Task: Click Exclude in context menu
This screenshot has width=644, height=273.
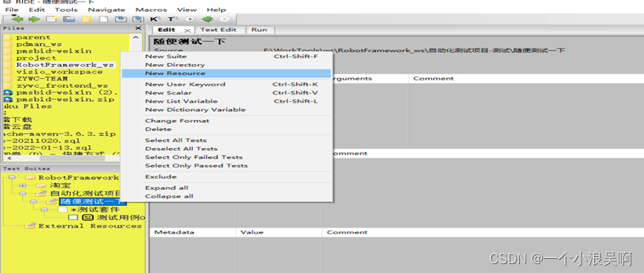Action: coord(227,176)
